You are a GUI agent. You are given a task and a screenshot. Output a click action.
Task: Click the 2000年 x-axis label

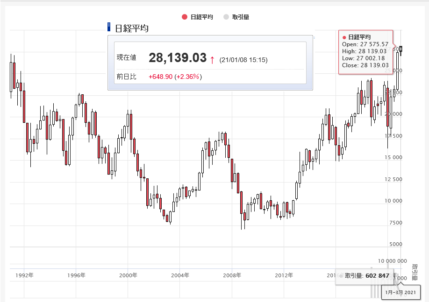pos(128,275)
